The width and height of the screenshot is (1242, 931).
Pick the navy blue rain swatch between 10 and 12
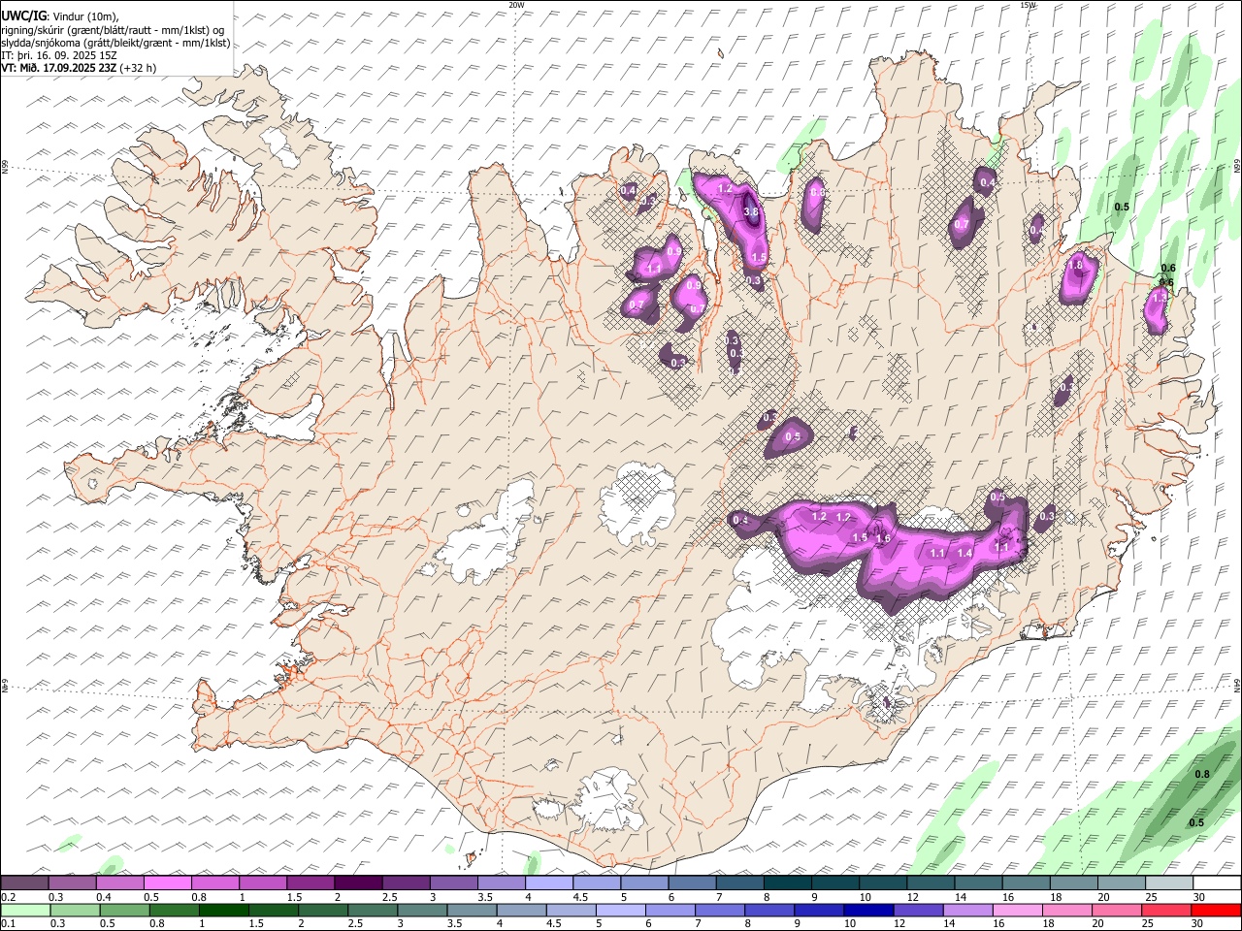click(868, 910)
